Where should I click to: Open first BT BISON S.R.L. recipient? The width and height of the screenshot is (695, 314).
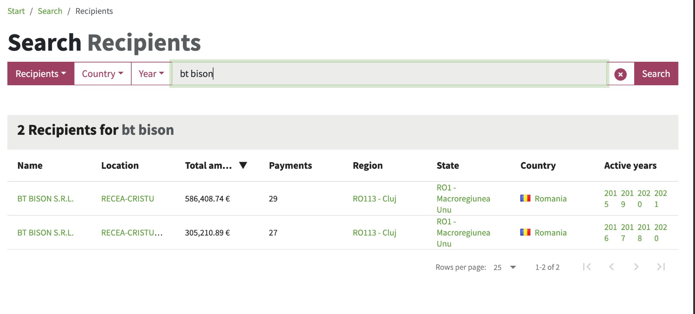[x=46, y=199]
